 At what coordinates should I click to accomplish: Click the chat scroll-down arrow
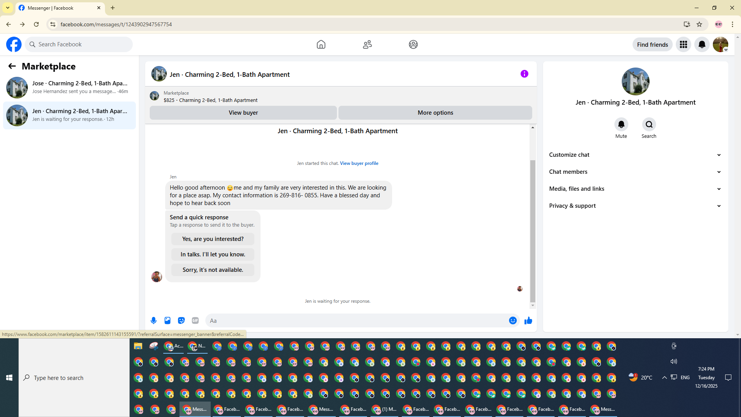click(x=533, y=305)
